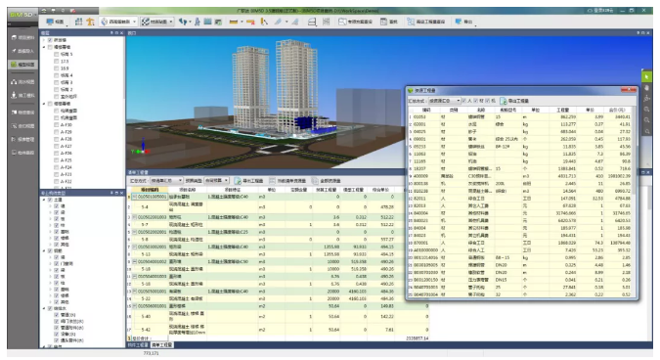The image size is (660, 360).
Task: Collapse the top category in component type tree
Action: 44,200
